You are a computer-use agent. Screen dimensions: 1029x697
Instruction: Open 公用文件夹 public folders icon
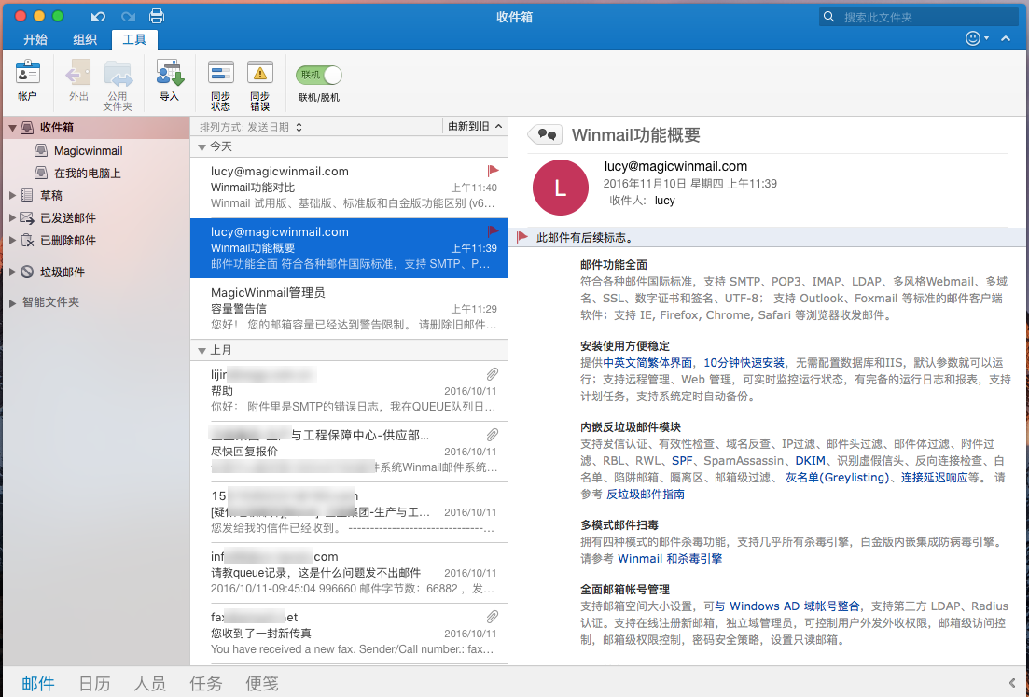[x=118, y=74]
